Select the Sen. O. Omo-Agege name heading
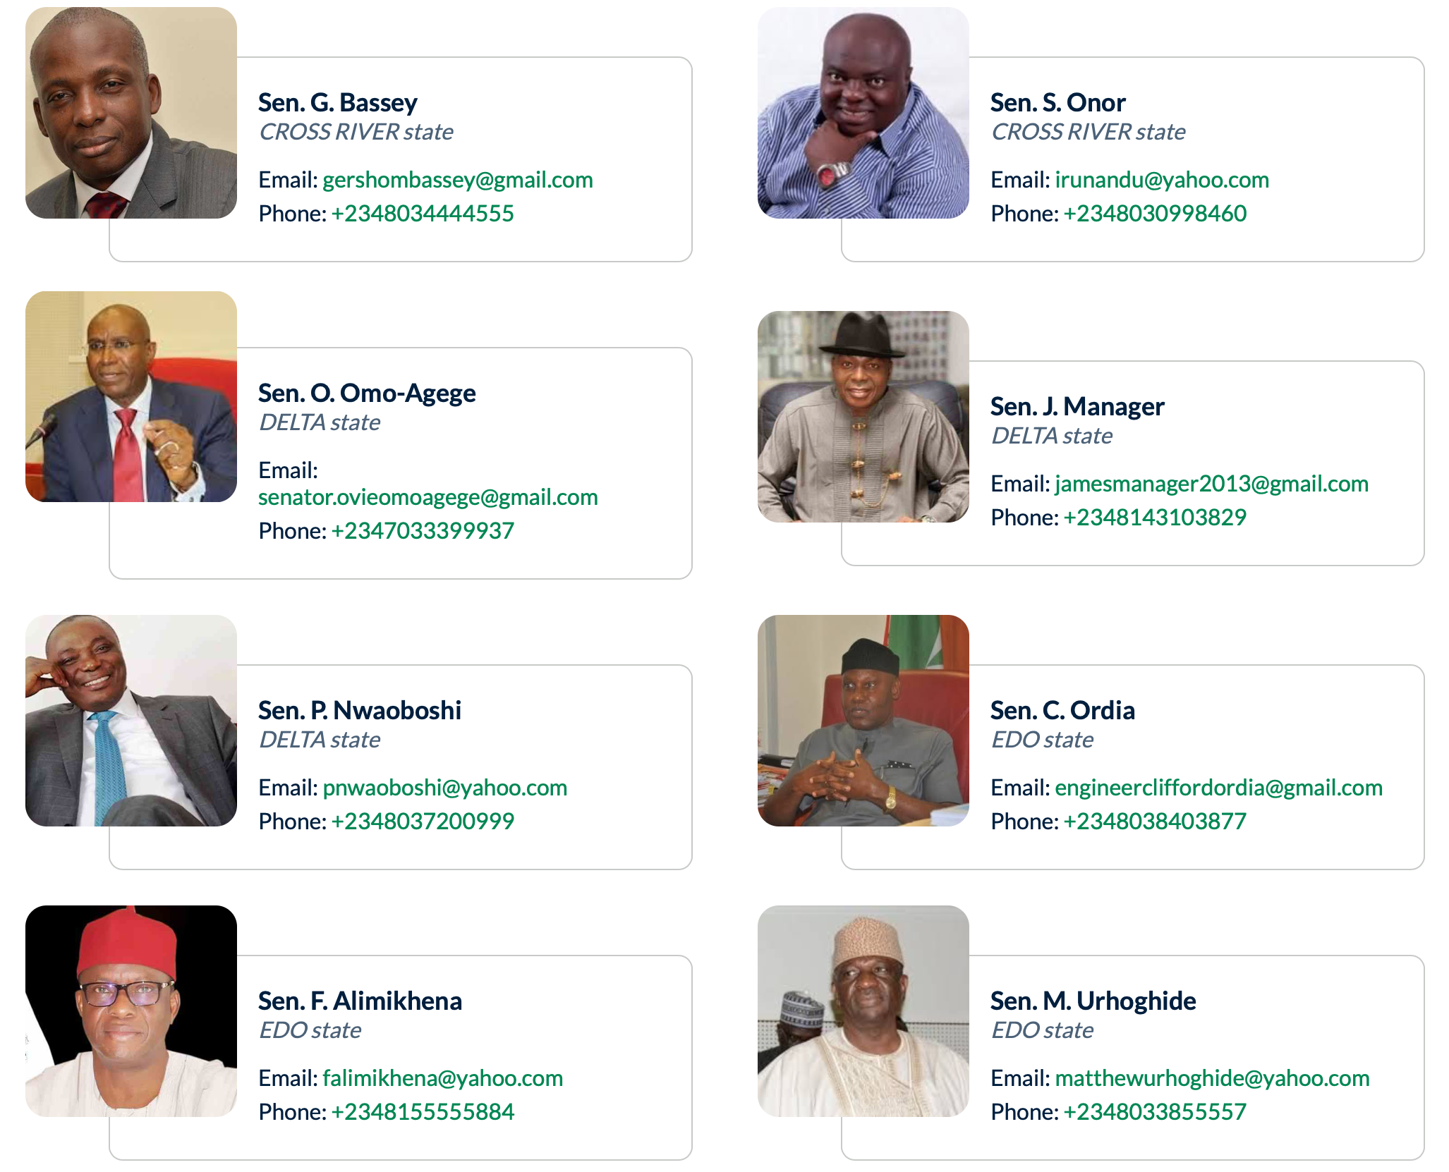This screenshot has height=1172, width=1449. click(x=367, y=393)
